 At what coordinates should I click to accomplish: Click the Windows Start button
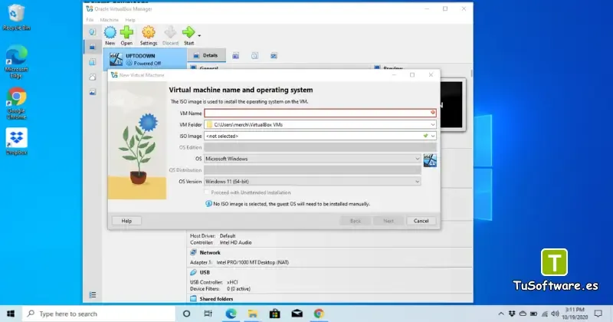(11, 314)
